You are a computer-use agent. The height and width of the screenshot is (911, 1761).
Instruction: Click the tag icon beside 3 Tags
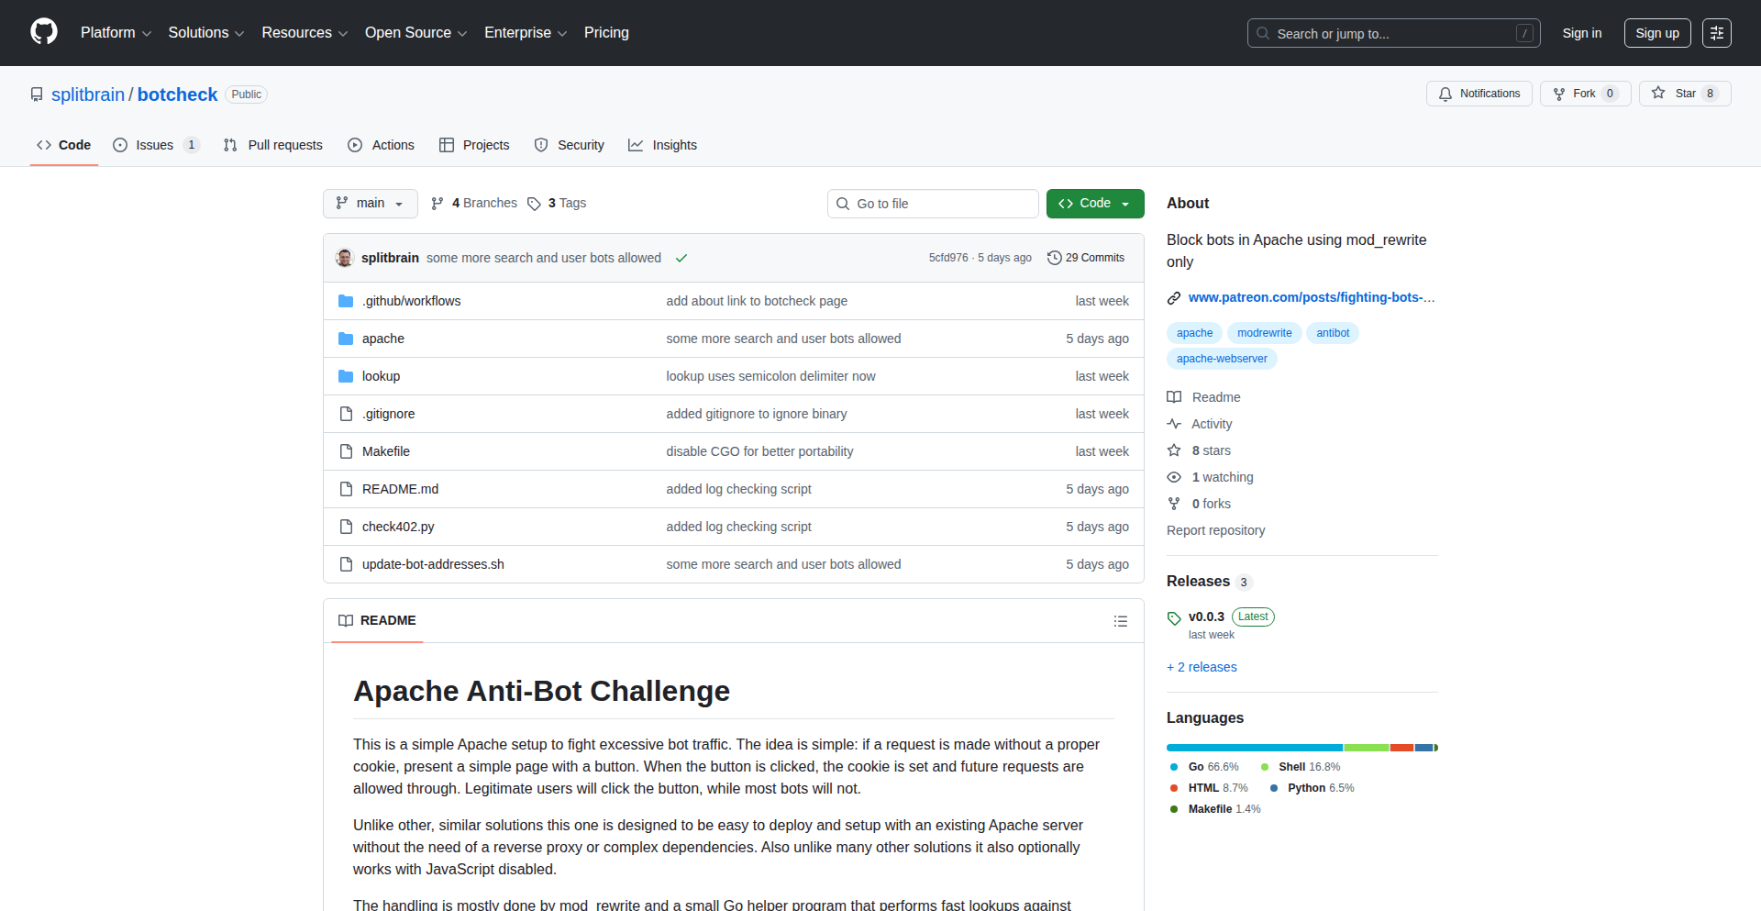534,204
